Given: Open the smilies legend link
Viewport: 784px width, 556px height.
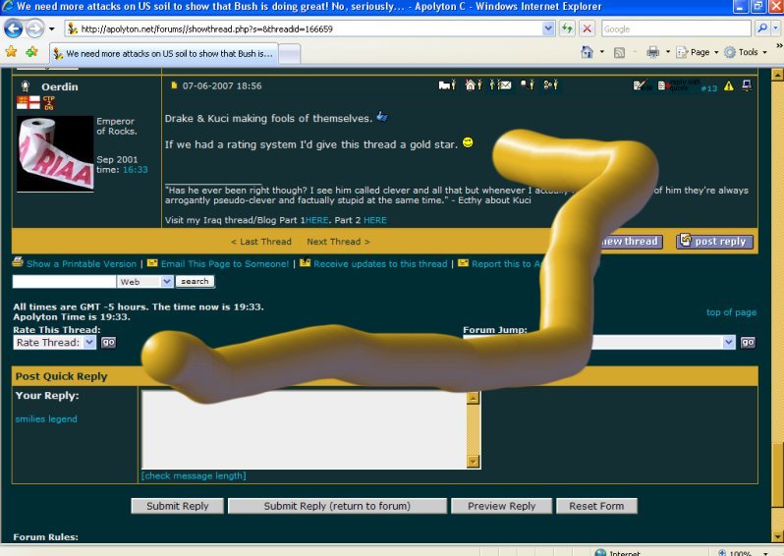Looking at the screenshot, I should click(46, 419).
